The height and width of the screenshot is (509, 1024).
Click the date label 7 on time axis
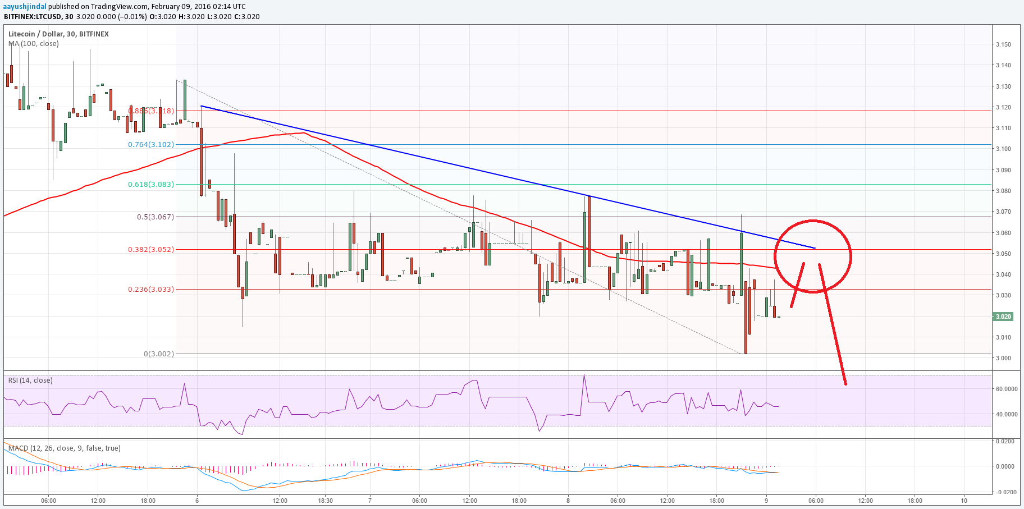point(370,501)
